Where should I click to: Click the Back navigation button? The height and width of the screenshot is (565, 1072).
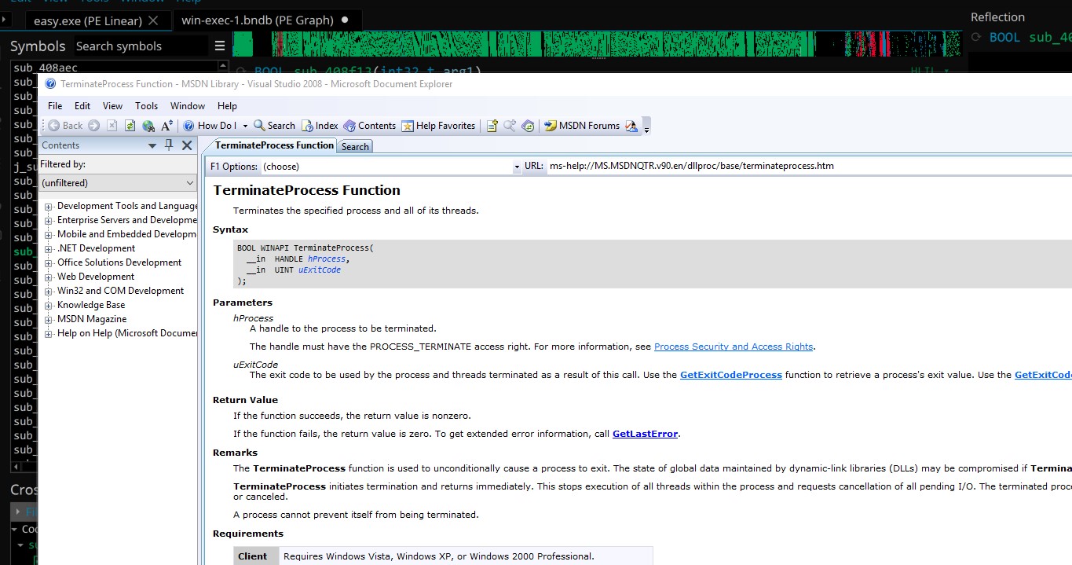tap(65, 126)
